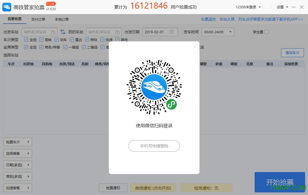The image size is (308, 195).
Task: Open the 12306未登录 account dropdown
Action: pos(248,7)
